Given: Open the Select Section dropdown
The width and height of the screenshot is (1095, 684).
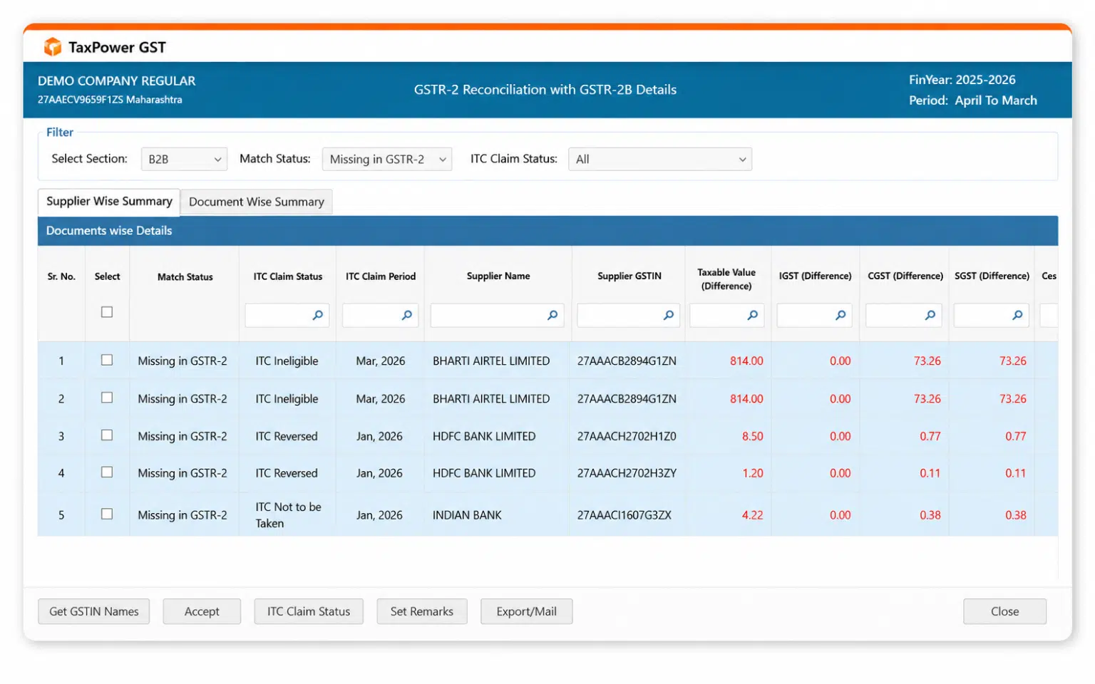Looking at the screenshot, I should 184,159.
